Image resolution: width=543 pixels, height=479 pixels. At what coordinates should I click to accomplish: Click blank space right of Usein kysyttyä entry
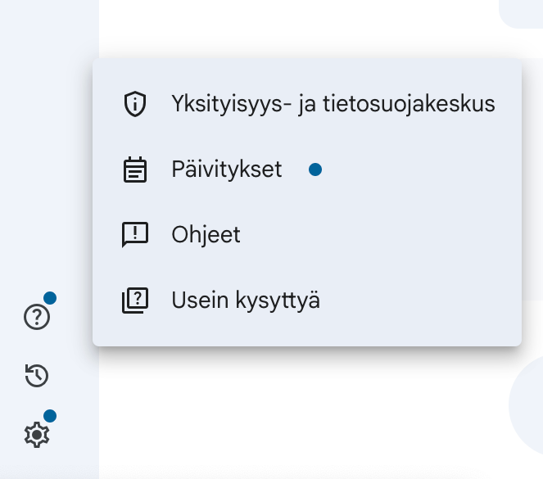pos(419,300)
